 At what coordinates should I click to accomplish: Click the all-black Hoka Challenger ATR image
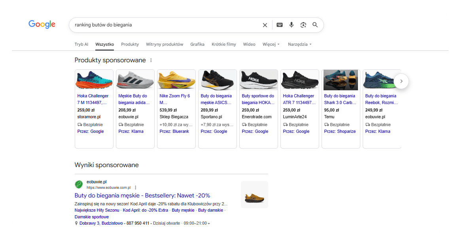pyautogui.click(x=299, y=80)
